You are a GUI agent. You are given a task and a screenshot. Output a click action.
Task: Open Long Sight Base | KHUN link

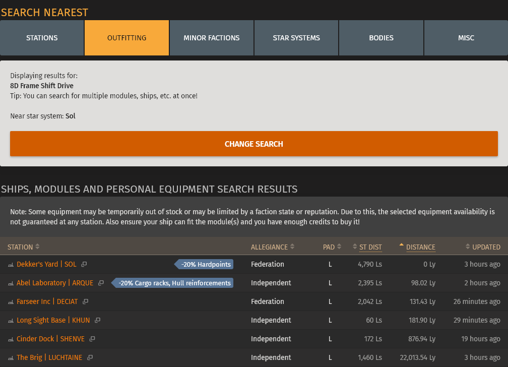point(53,320)
